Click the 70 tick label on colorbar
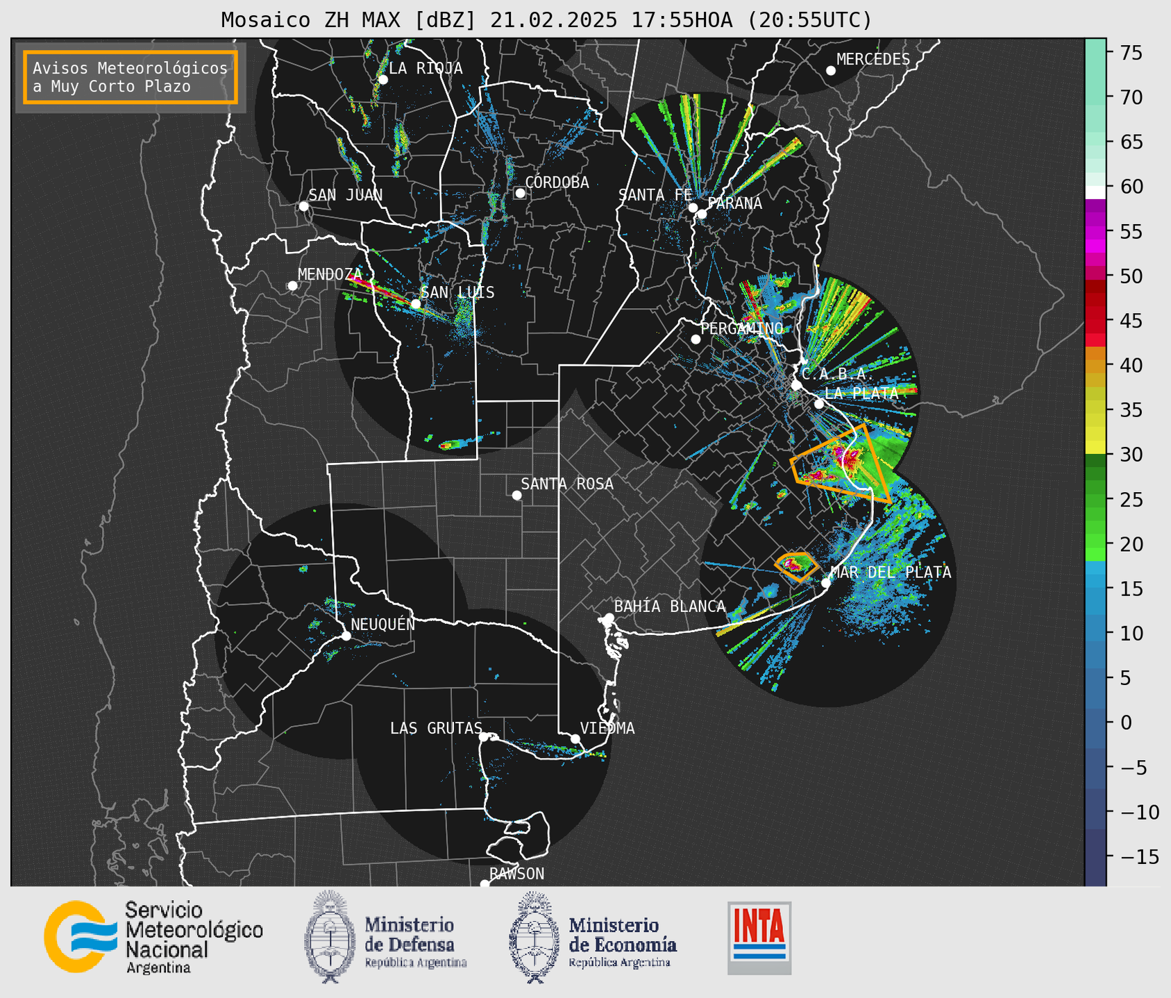1171x998 pixels. point(1130,98)
